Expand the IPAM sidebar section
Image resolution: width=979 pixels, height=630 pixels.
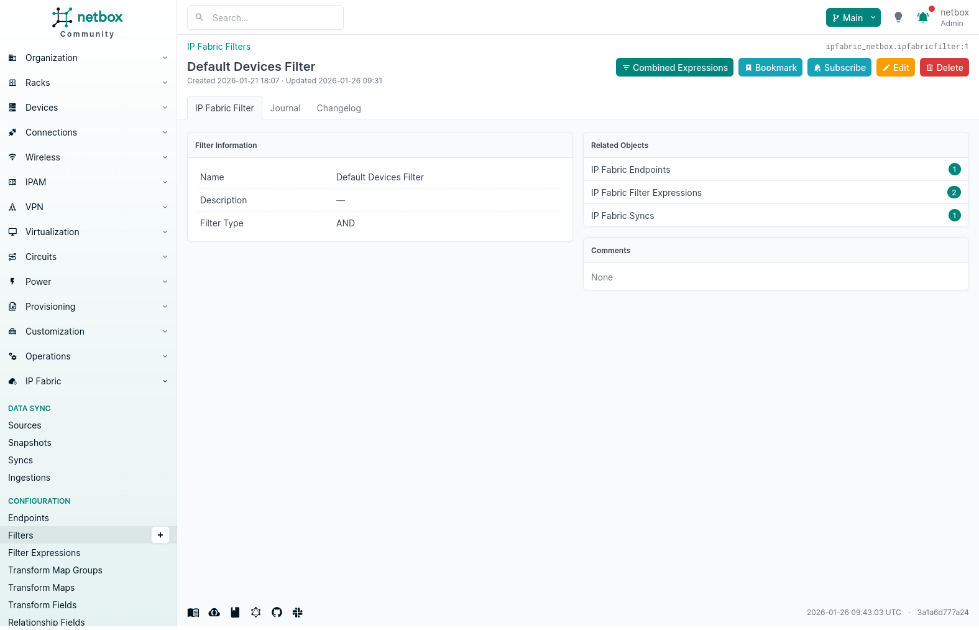(x=88, y=182)
